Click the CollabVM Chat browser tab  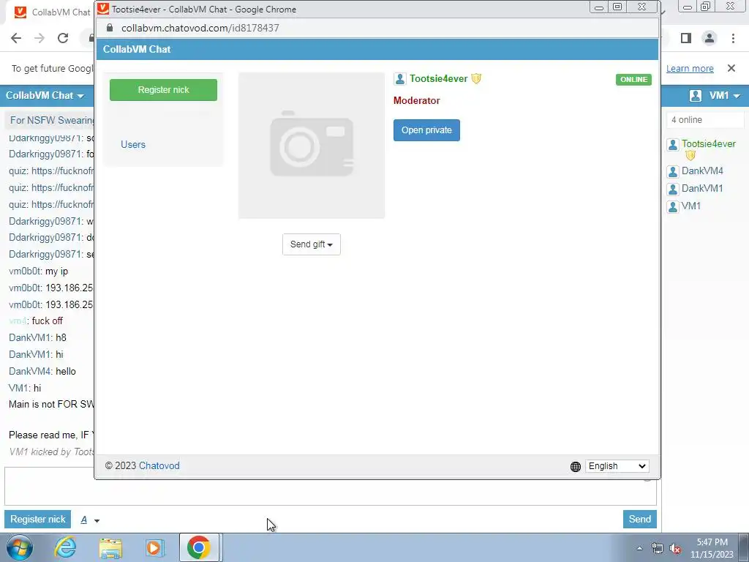pos(53,12)
